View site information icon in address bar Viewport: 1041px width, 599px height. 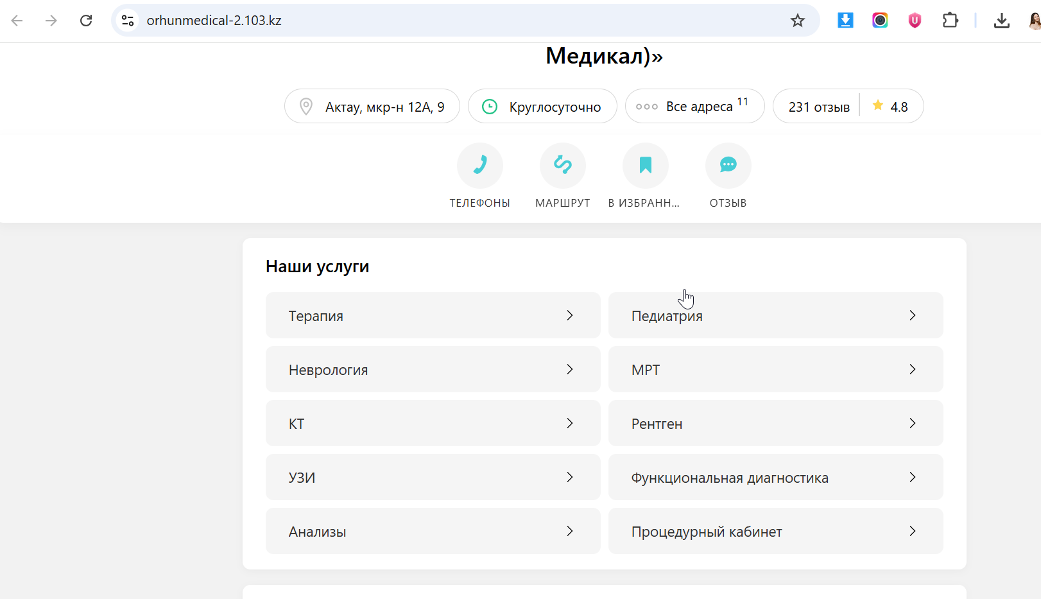pyautogui.click(x=128, y=21)
